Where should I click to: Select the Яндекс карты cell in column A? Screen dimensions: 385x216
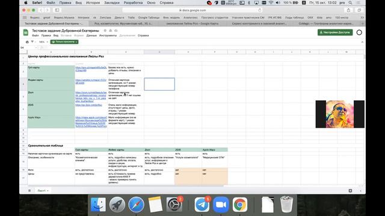point(51,84)
